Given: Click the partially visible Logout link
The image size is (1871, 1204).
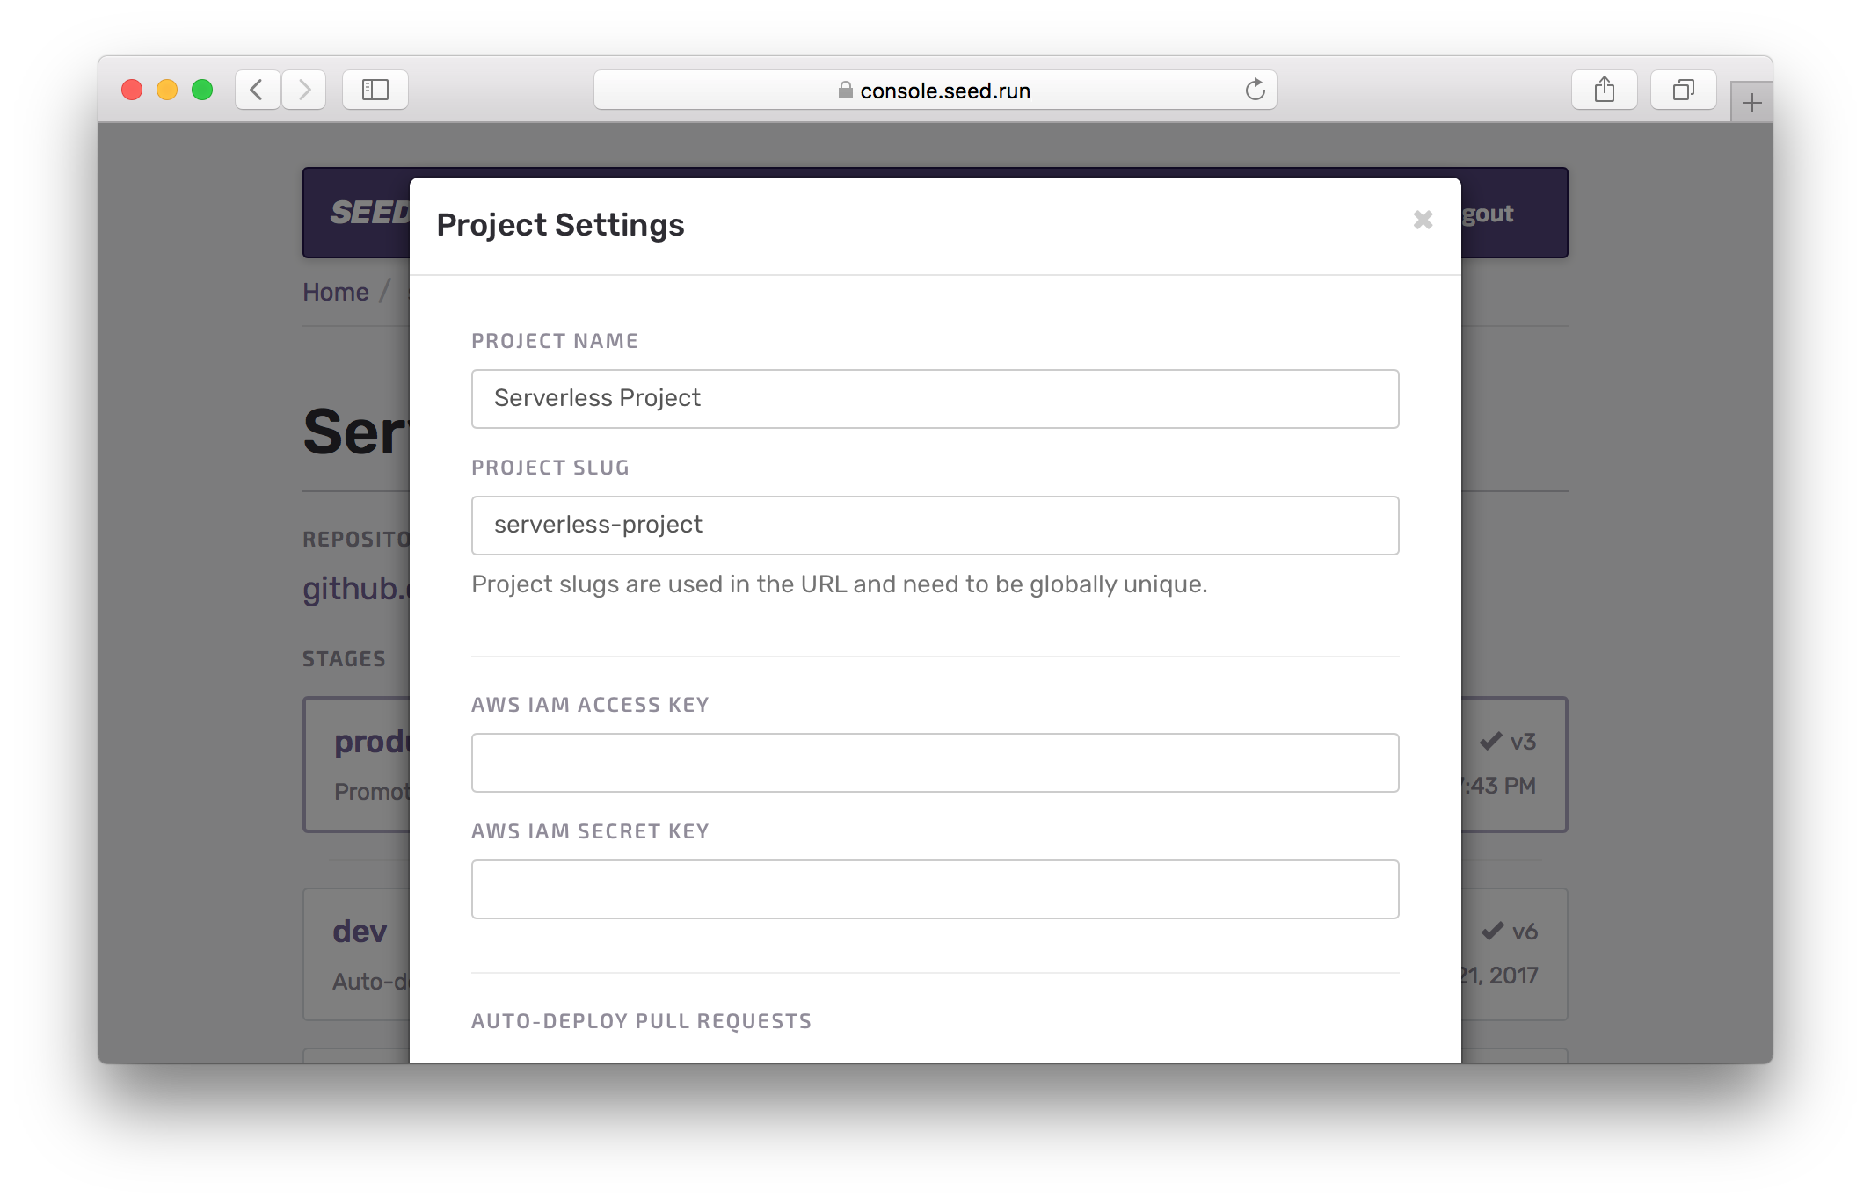Looking at the screenshot, I should 1488,214.
